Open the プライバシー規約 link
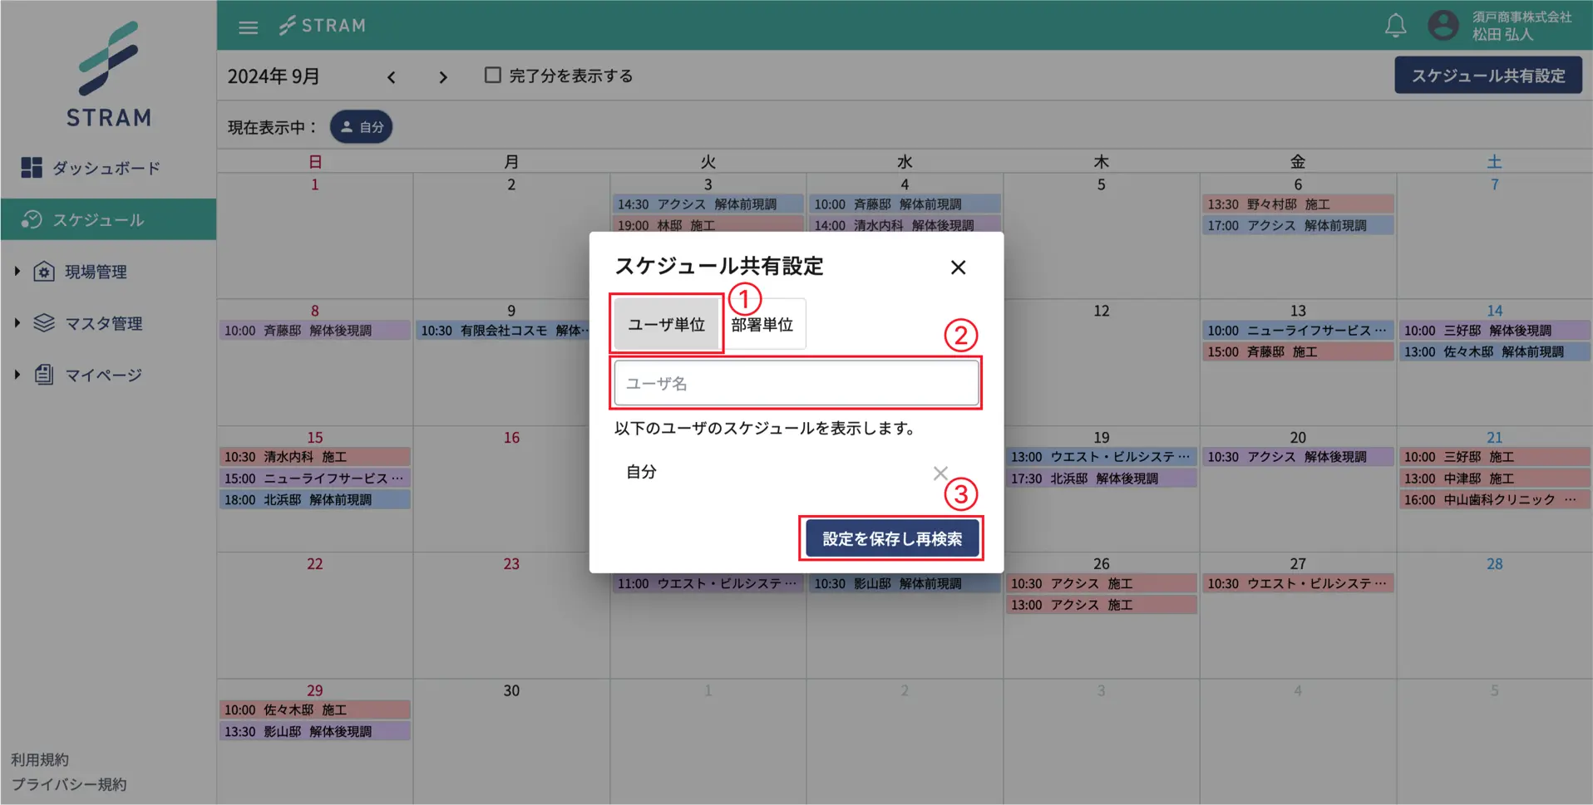The image size is (1593, 805). pyautogui.click(x=69, y=784)
